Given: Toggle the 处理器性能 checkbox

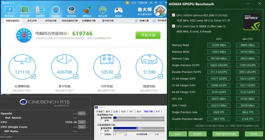Looking at the screenshot, I should [33, 77].
